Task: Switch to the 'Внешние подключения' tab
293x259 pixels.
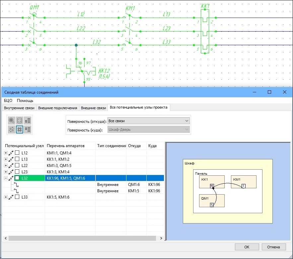Action: click(58, 108)
